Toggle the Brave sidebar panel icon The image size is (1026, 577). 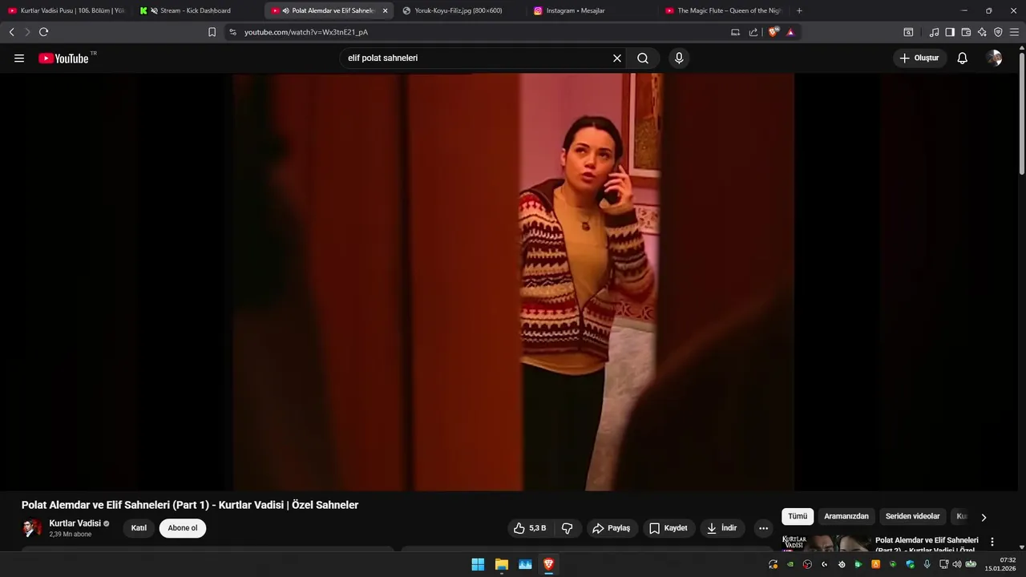[x=950, y=32]
